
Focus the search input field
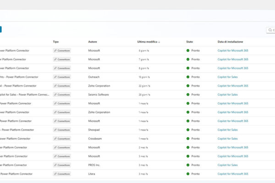(x=273, y=31)
